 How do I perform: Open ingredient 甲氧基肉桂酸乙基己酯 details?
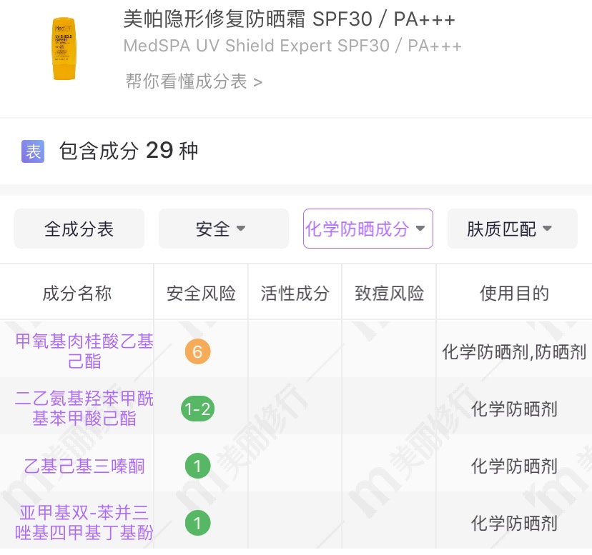pos(84,351)
